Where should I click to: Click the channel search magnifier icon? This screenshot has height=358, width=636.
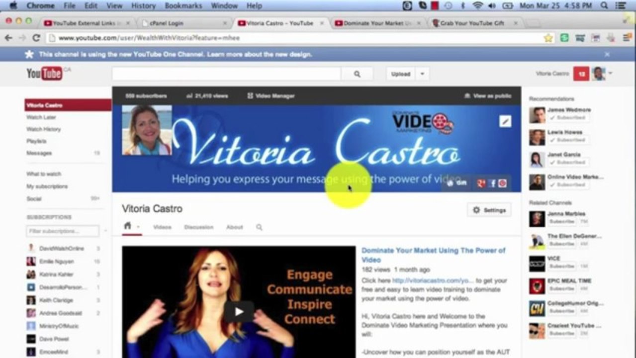[259, 227]
